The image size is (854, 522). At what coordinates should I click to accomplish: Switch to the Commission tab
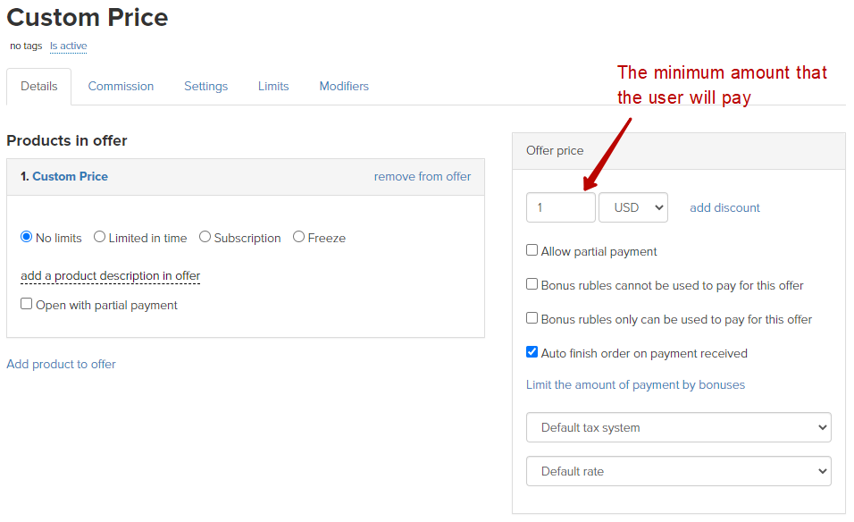(x=121, y=87)
